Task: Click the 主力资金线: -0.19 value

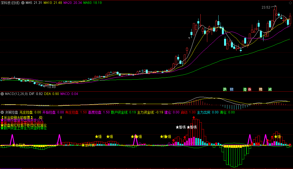Action: coord(150,112)
